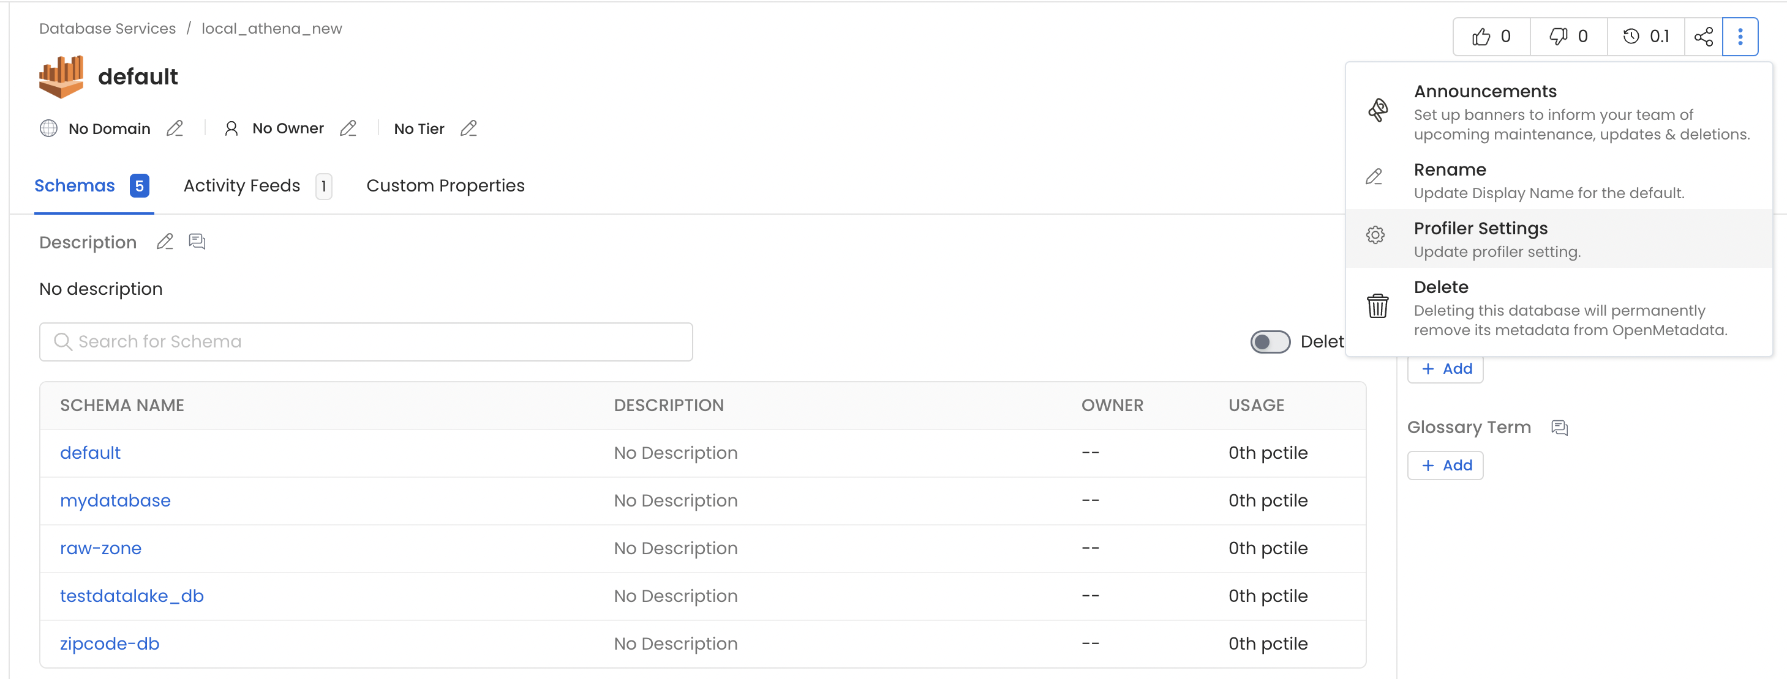1787x679 pixels.
Task: Edit the domain pencil icon
Action: pos(175,129)
